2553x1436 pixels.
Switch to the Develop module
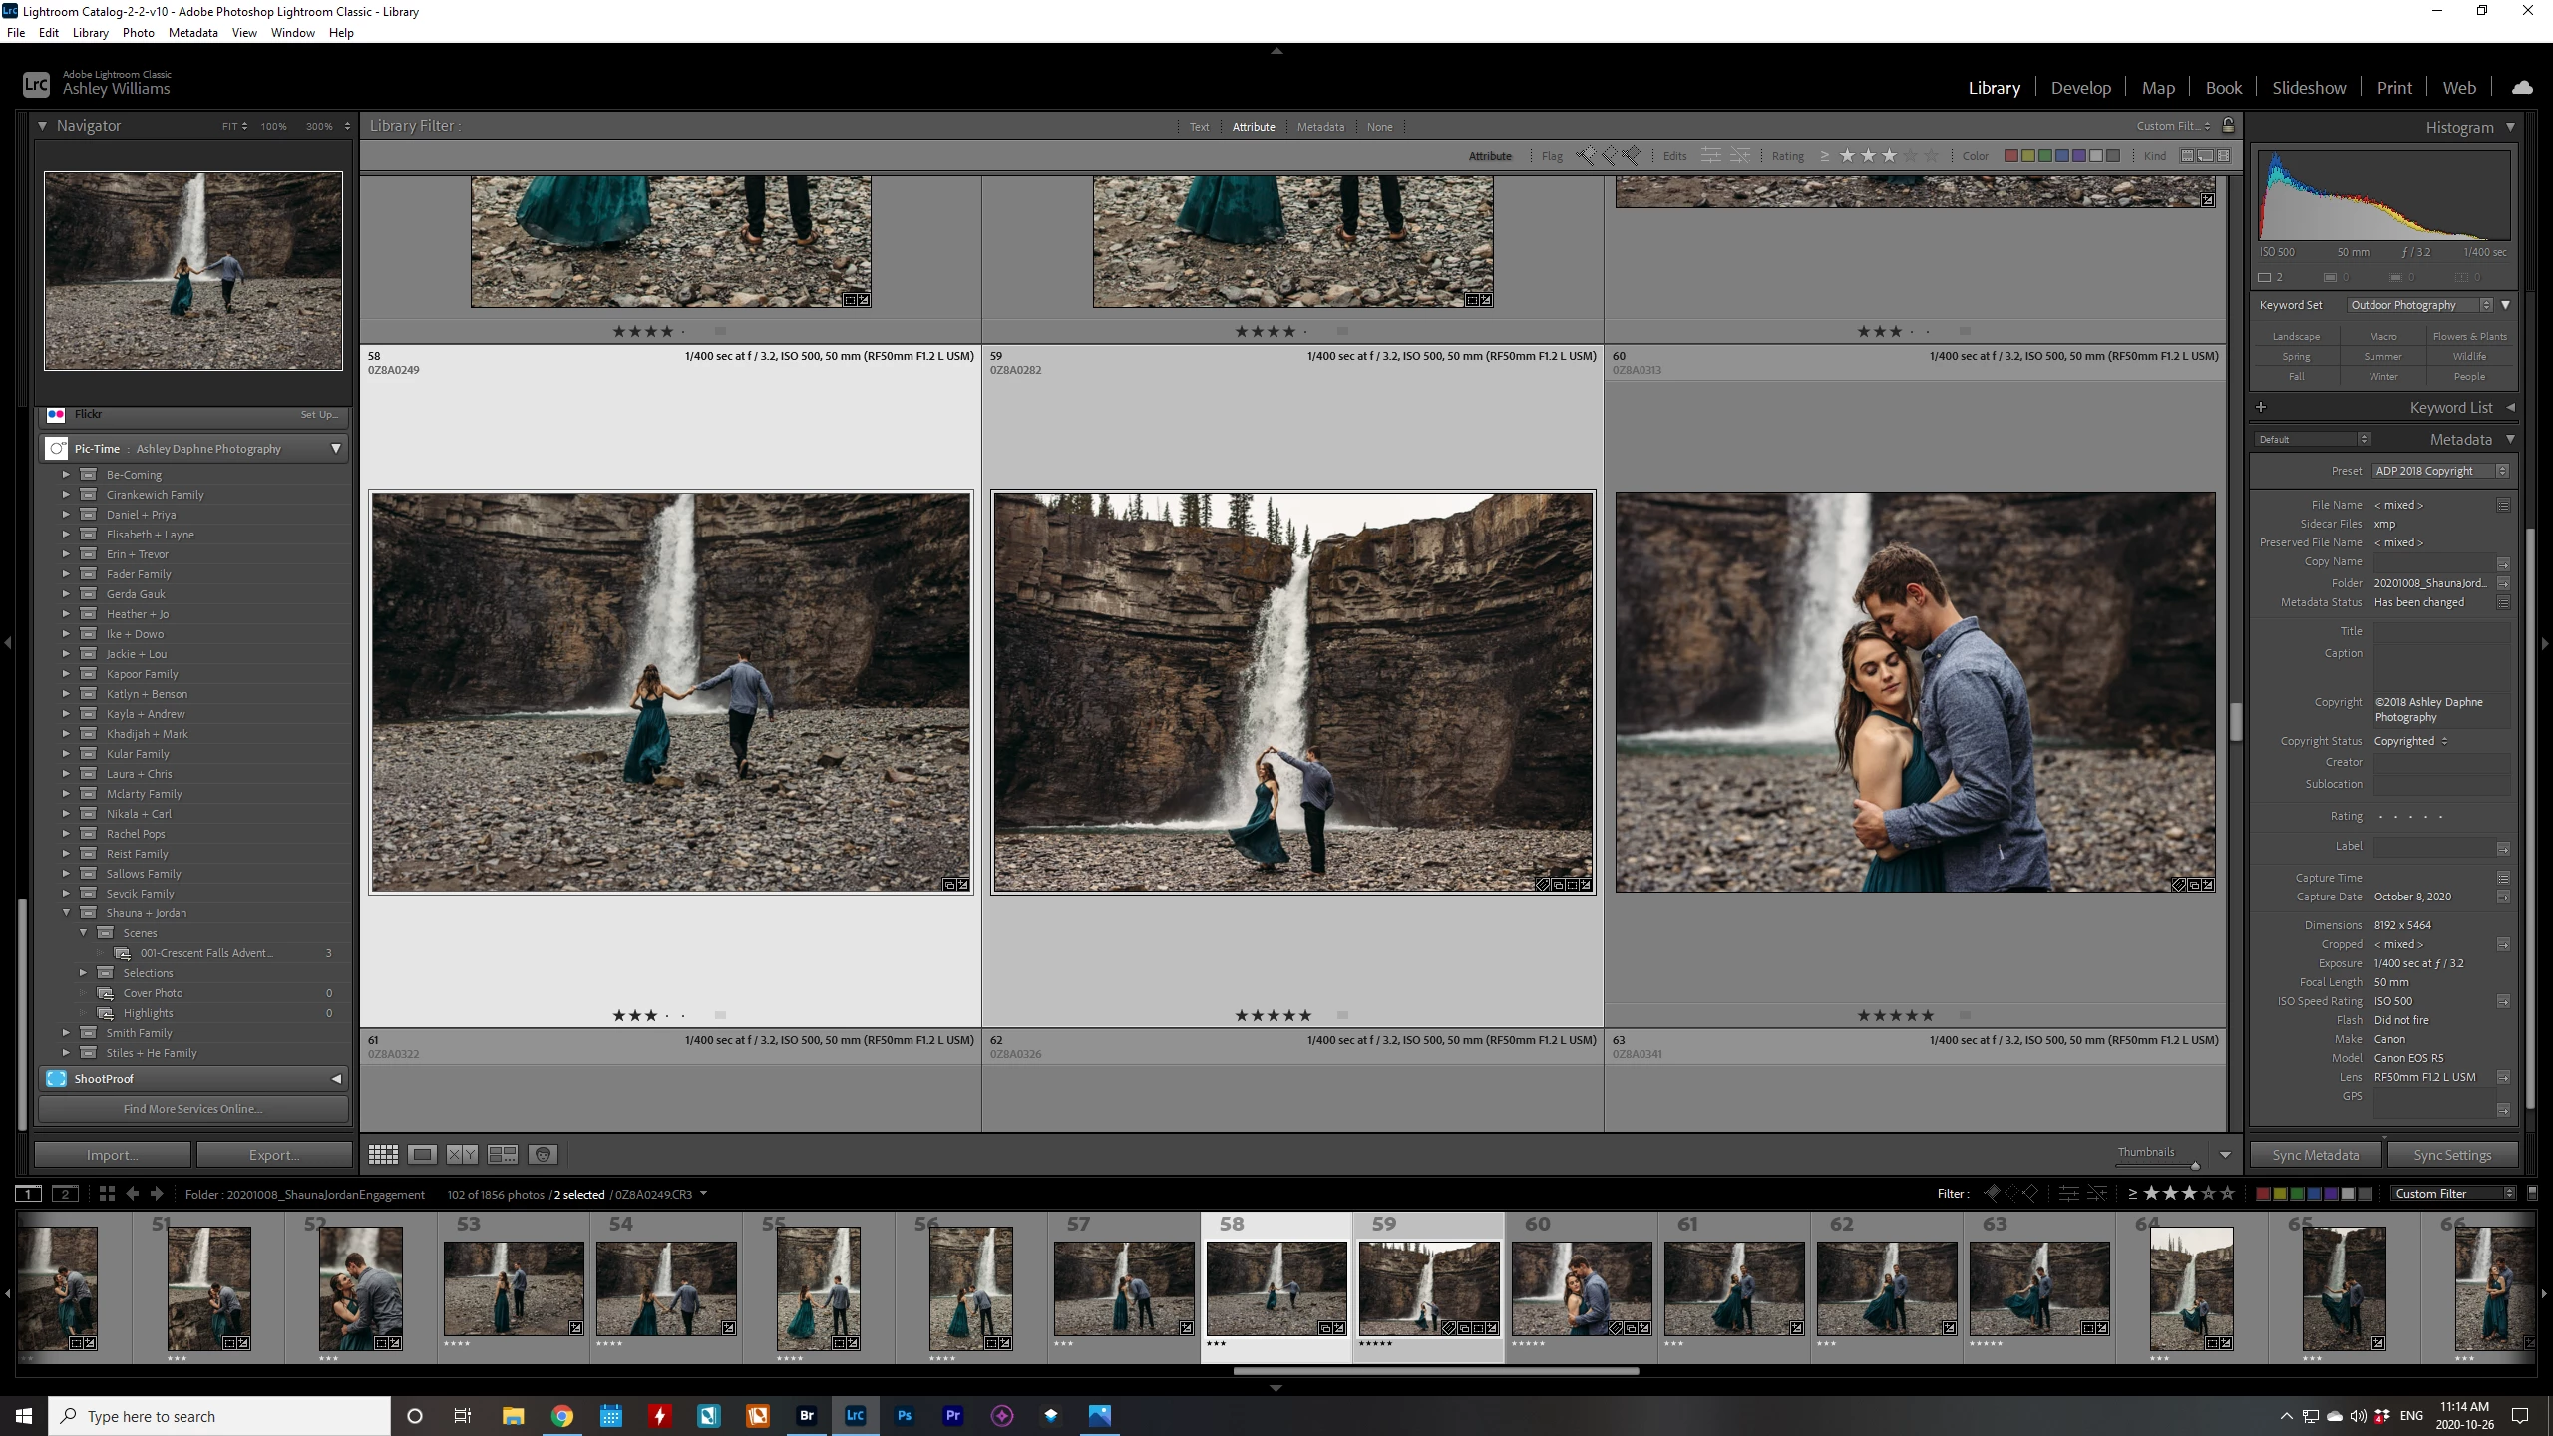tap(2080, 88)
